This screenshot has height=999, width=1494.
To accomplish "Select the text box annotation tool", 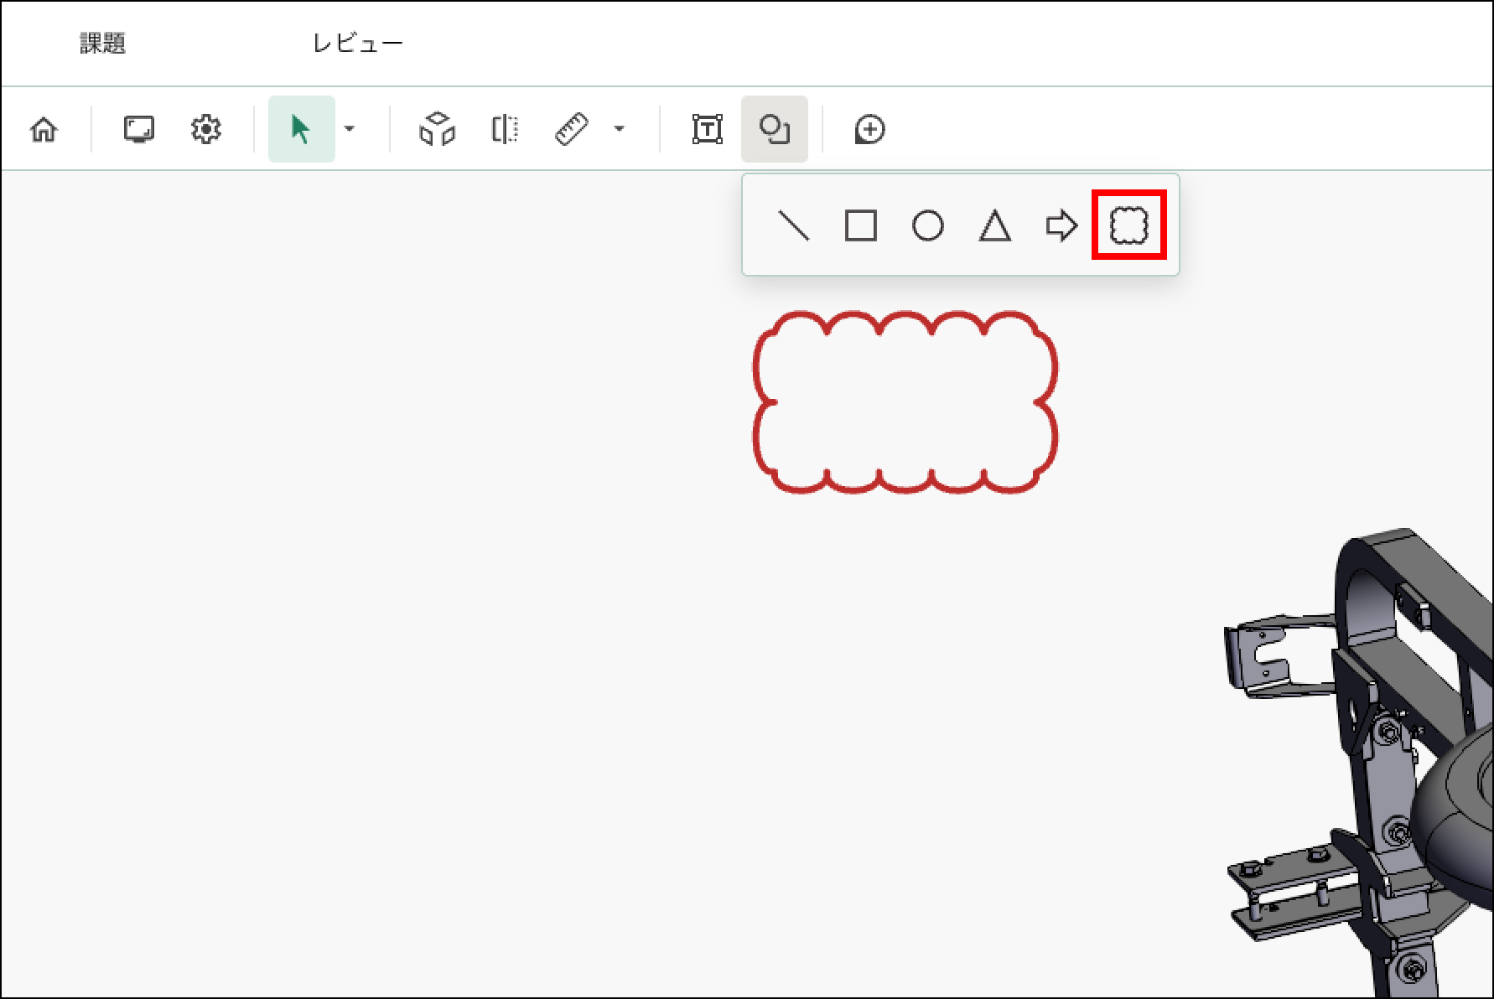I will pos(708,130).
